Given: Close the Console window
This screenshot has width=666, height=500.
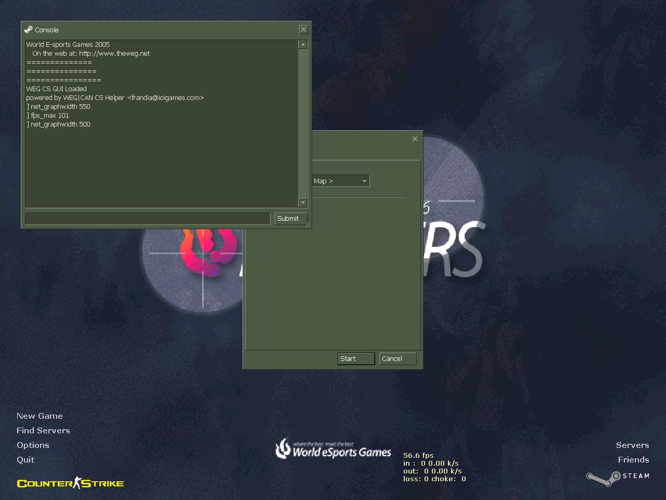Looking at the screenshot, I should (303, 30).
